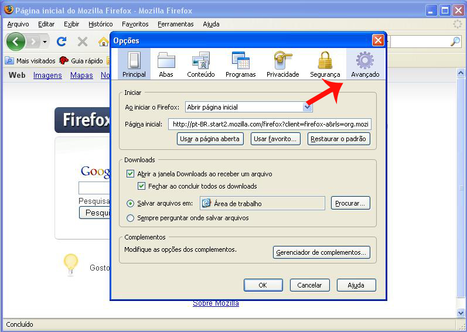Click Usar a página aberta button
The height and width of the screenshot is (332, 467).
(210, 139)
